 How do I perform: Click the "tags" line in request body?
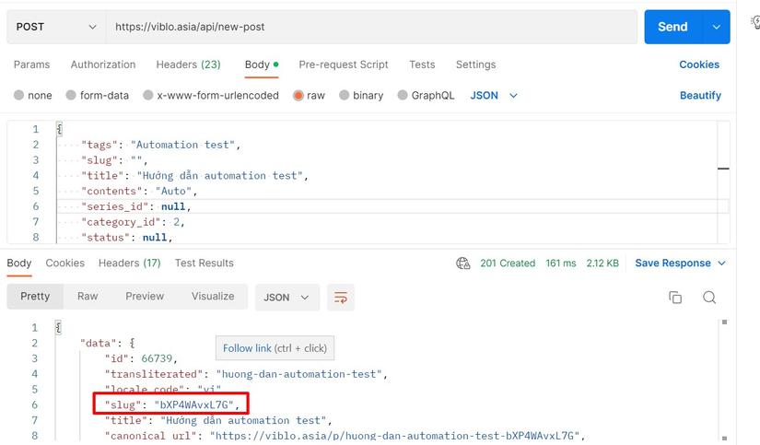[161, 145]
